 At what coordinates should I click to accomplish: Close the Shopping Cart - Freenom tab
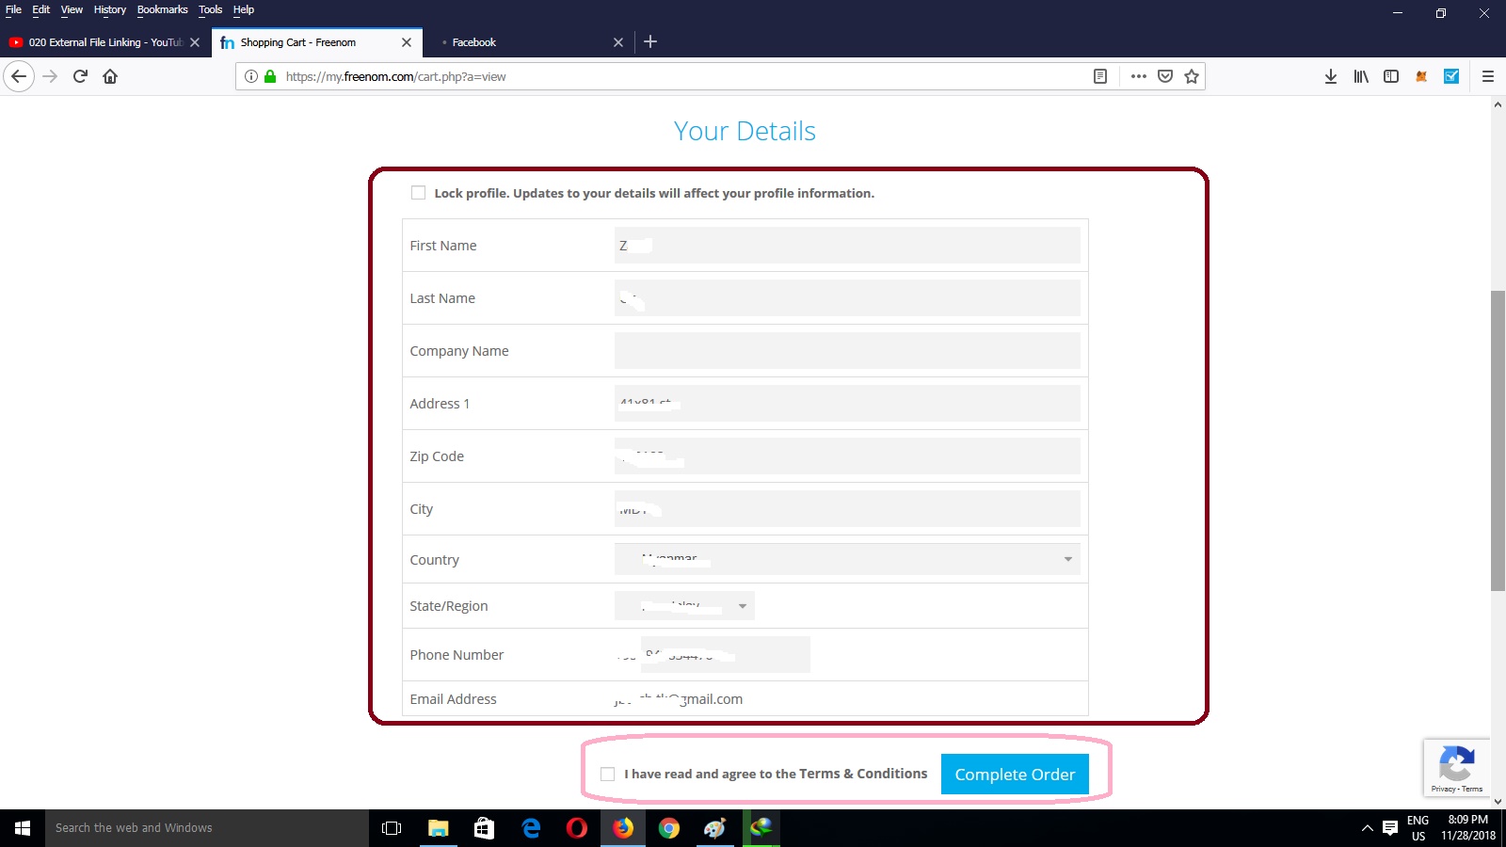pos(407,42)
